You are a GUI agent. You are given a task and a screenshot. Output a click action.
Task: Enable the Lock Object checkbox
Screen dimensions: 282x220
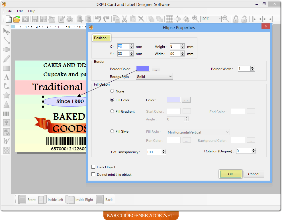(93, 167)
